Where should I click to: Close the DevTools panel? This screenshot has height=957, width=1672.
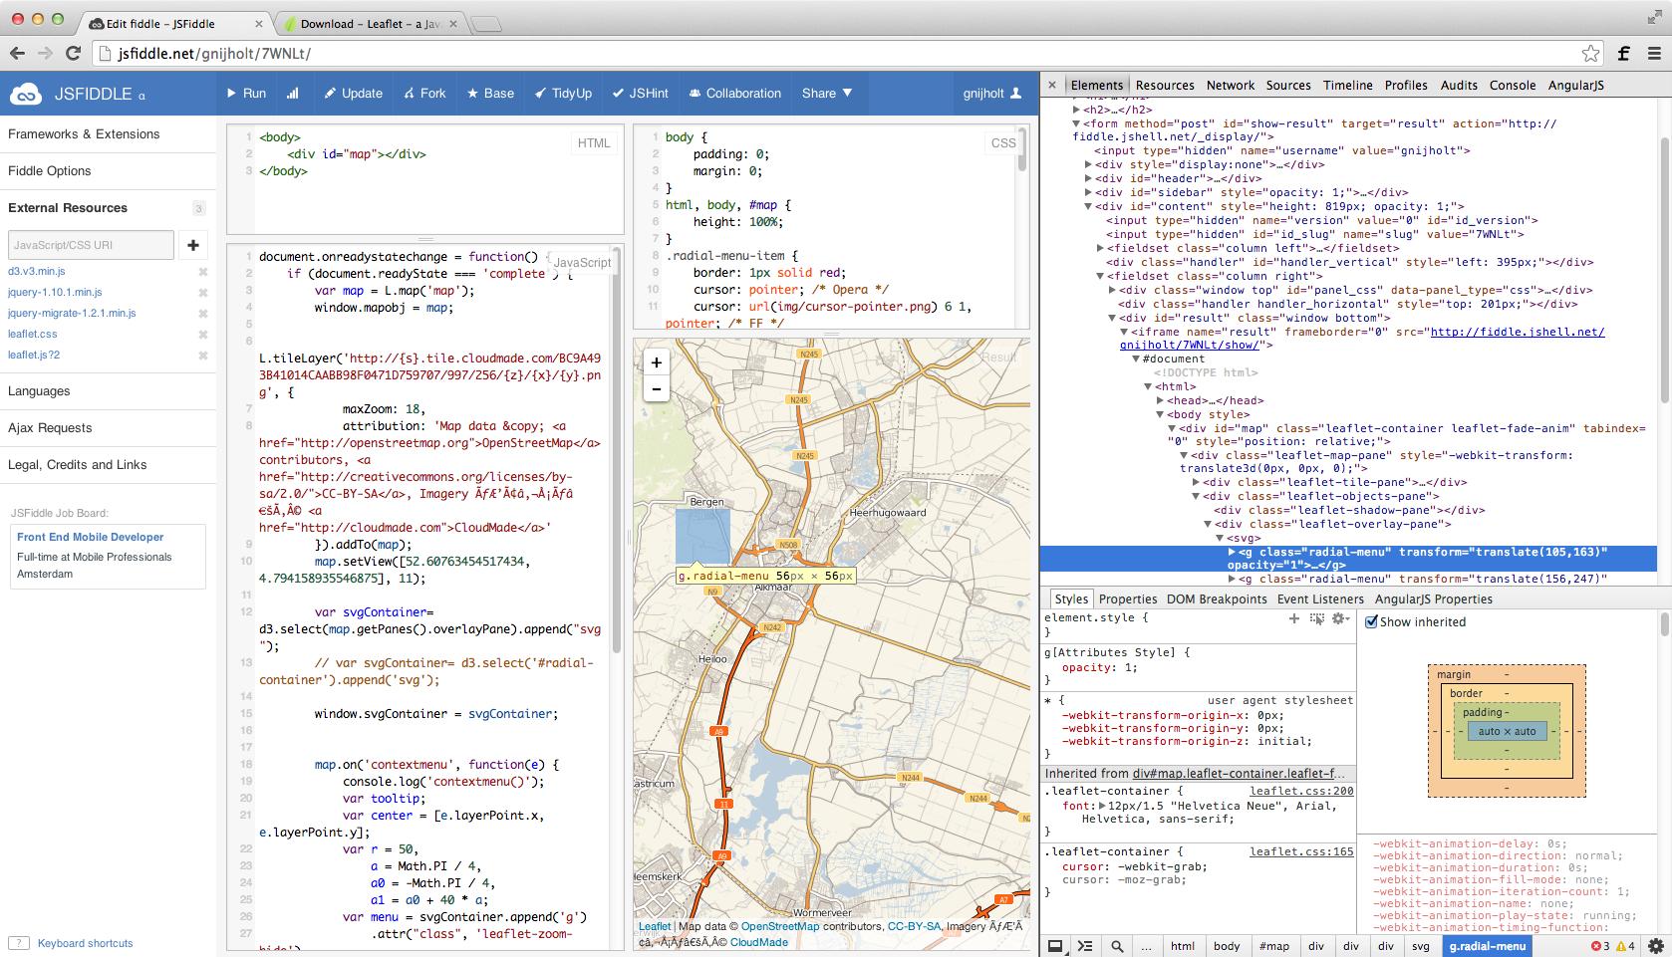pyautogui.click(x=1051, y=85)
